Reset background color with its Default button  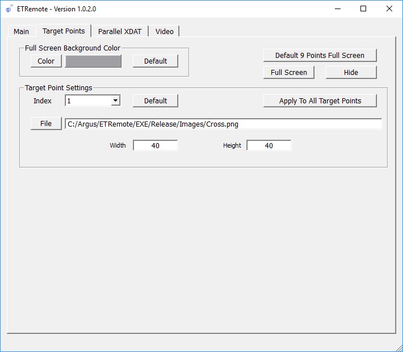click(156, 61)
